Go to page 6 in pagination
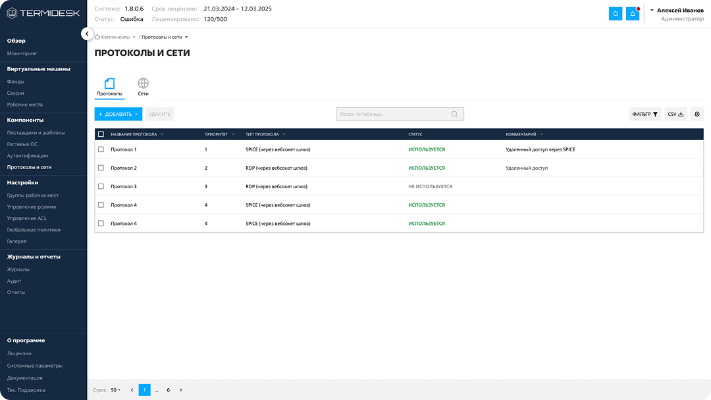 pos(168,390)
